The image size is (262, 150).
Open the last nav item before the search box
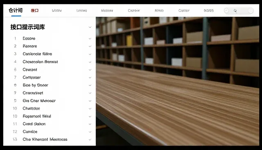tap(209, 11)
